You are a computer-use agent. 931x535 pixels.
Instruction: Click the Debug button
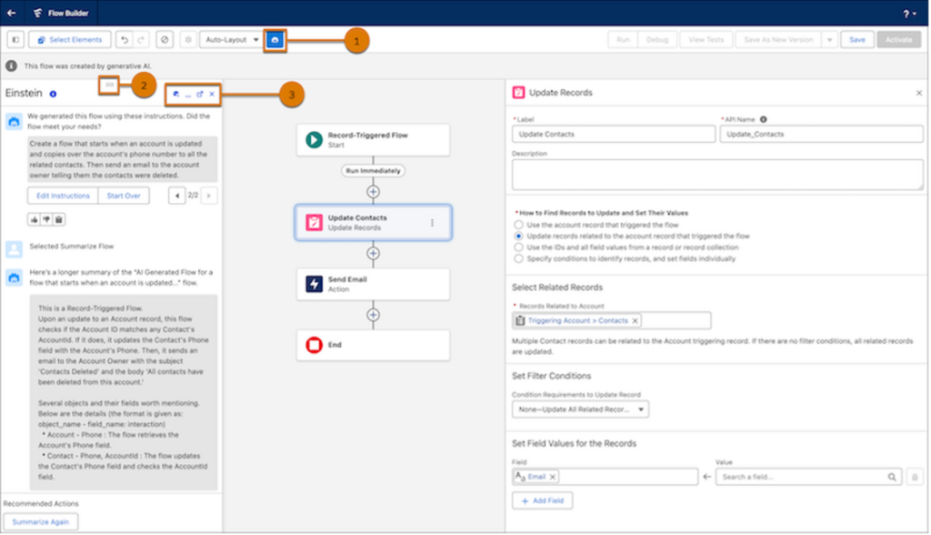point(657,40)
